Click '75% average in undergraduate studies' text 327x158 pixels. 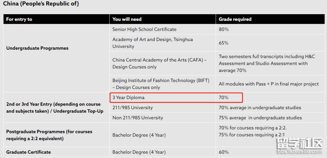[260, 118]
